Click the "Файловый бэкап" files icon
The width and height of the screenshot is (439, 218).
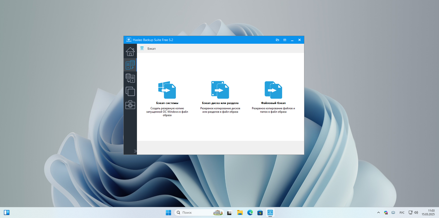[x=273, y=90]
